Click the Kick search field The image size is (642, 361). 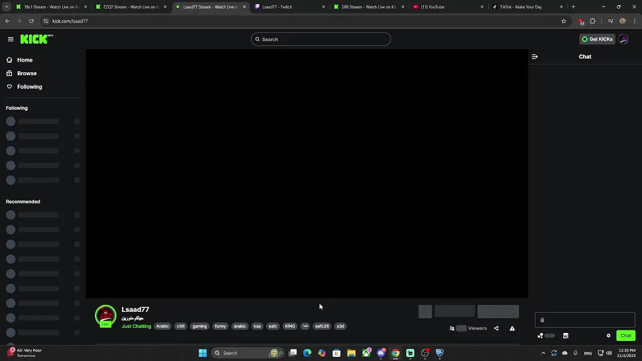pos(321,39)
